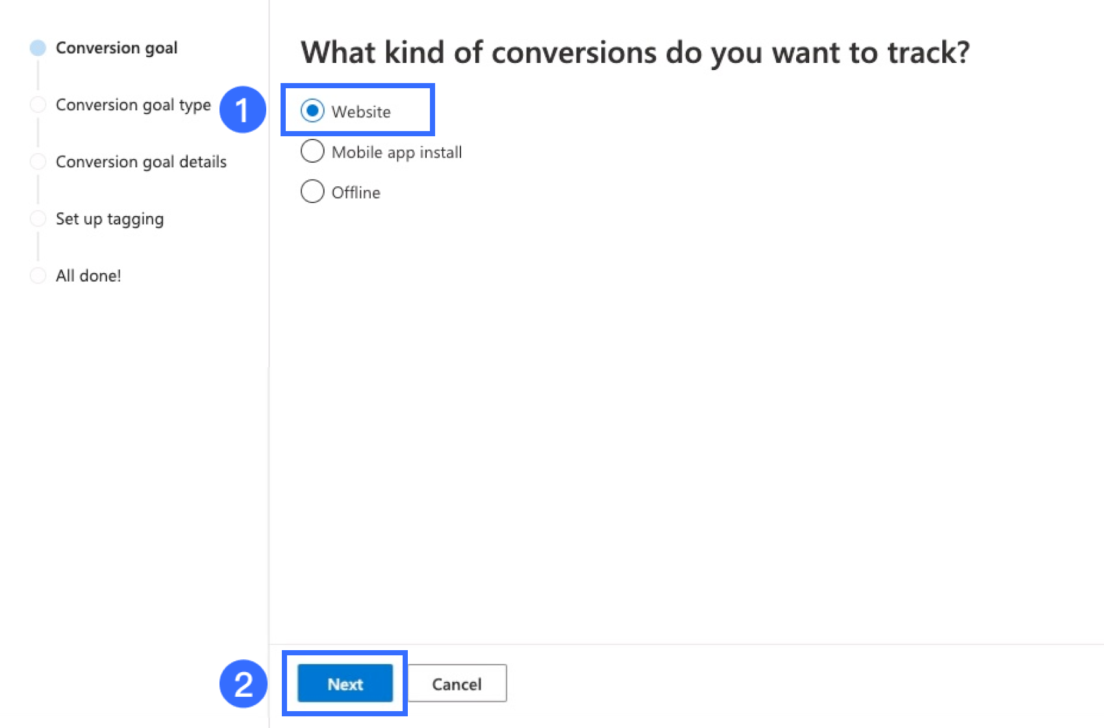Go to the Conversion goal step label
This screenshot has height=728, width=1104.
(x=116, y=48)
